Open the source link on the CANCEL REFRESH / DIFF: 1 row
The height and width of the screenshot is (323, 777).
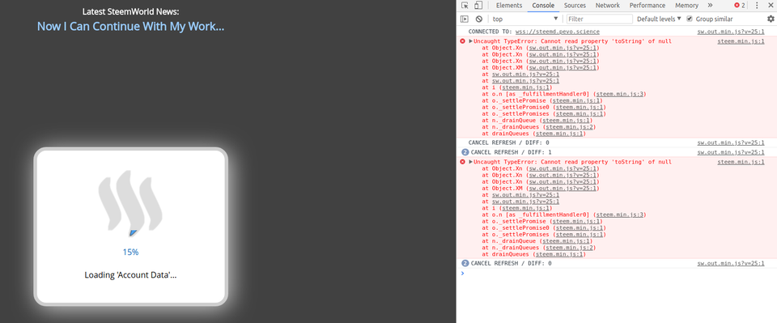tap(731, 152)
